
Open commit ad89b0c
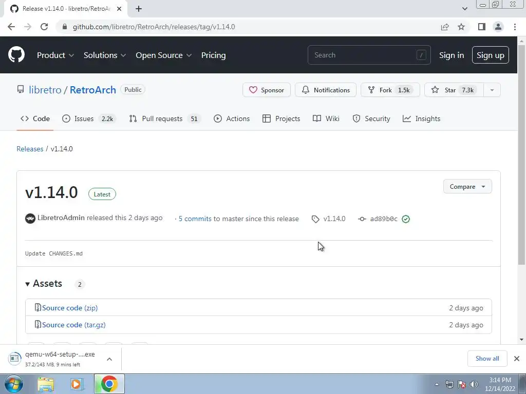tap(383, 219)
